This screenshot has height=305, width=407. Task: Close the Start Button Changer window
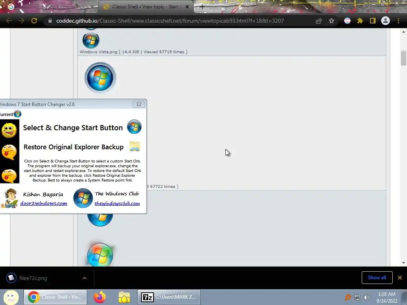[139, 104]
